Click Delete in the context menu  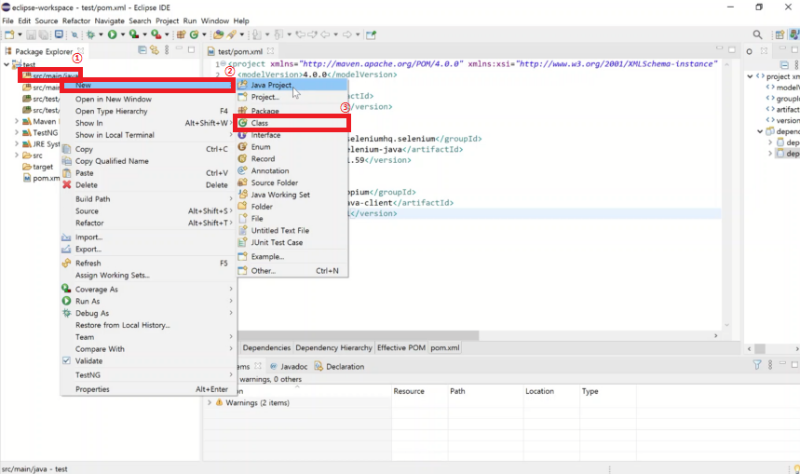point(148,185)
